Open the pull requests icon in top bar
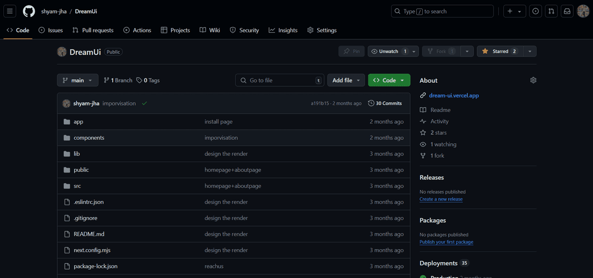The height and width of the screenshot is (278, 593). 551,12
